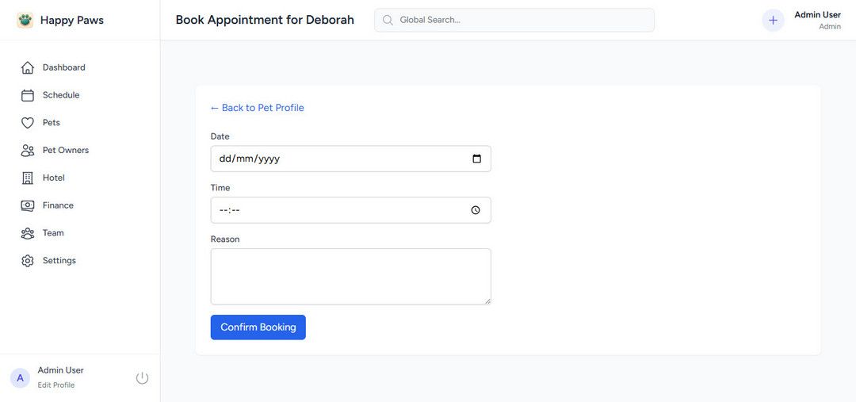This screenshot has width=856, height=402.
Task: Click the Happy Paws paw logo
Action: (25, 21)
